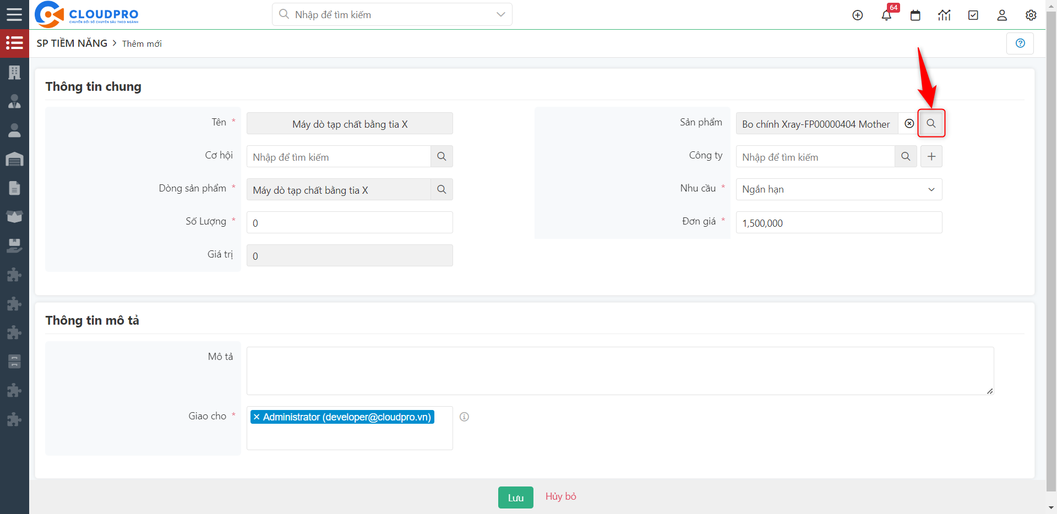This screenshot has width=1057, height=514.
Task: Click the SP TIỀM NĂNG breadcrumb
Action: coord(72,43)
